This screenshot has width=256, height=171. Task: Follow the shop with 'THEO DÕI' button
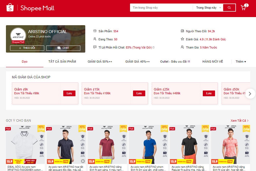[x=27, y=48]
